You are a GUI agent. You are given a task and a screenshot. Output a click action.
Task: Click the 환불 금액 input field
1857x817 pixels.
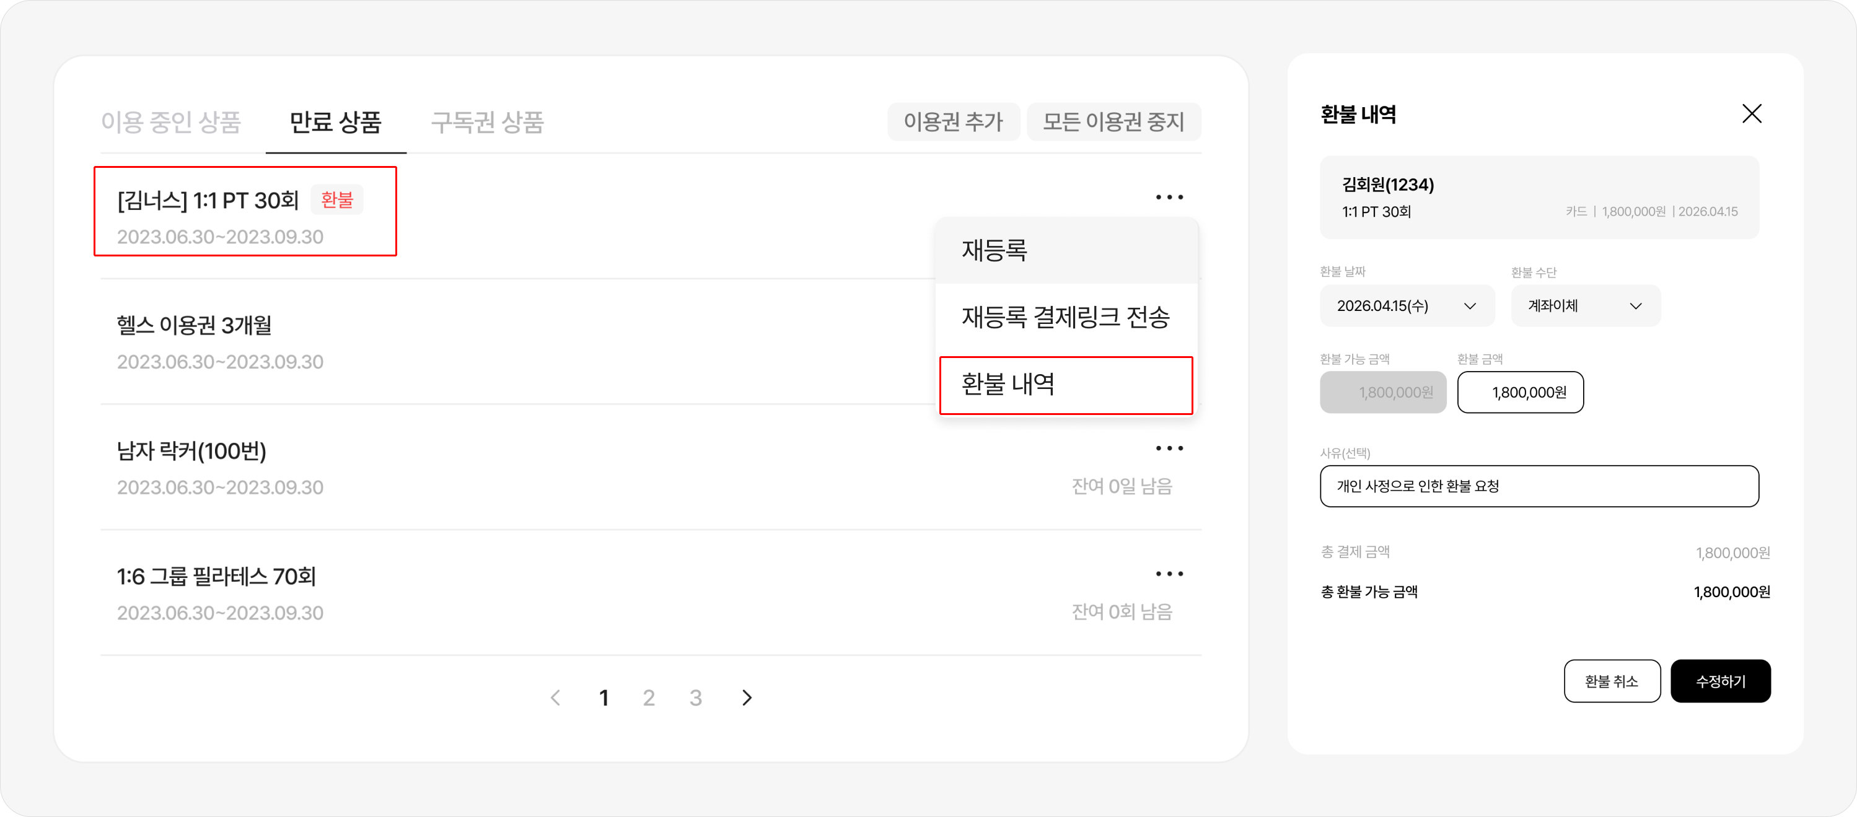click(1520, 393)
